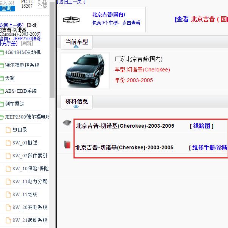Click the document icon beside 8W_01概述
228x228 pixels.
8,142
